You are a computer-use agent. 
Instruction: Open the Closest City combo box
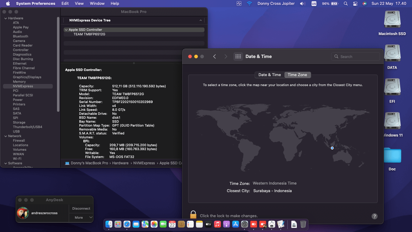272,191
